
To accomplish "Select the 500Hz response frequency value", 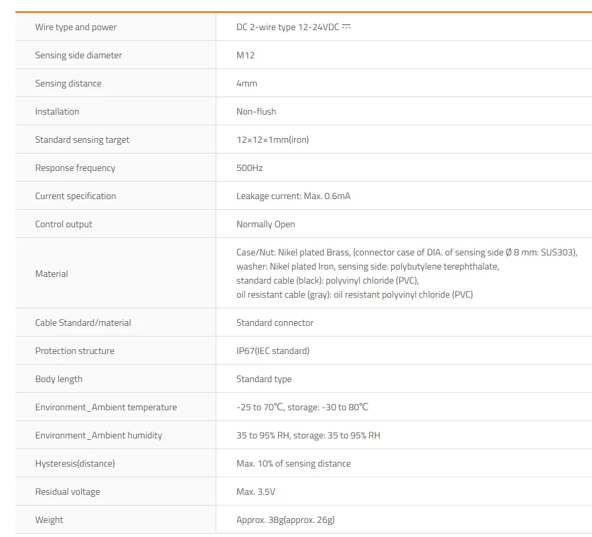I will click(249, 168).
